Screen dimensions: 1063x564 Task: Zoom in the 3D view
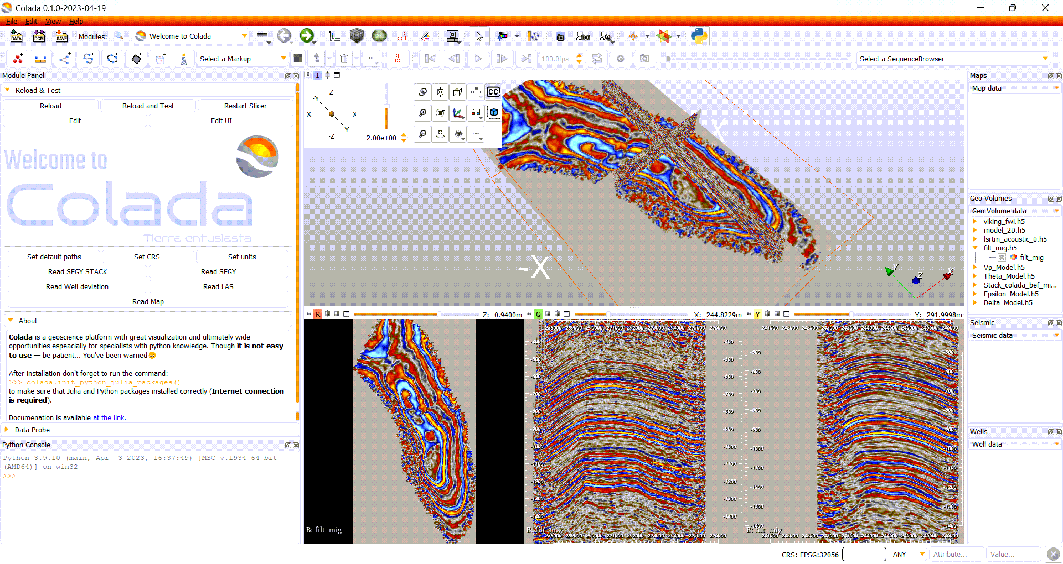click(422, 113)
